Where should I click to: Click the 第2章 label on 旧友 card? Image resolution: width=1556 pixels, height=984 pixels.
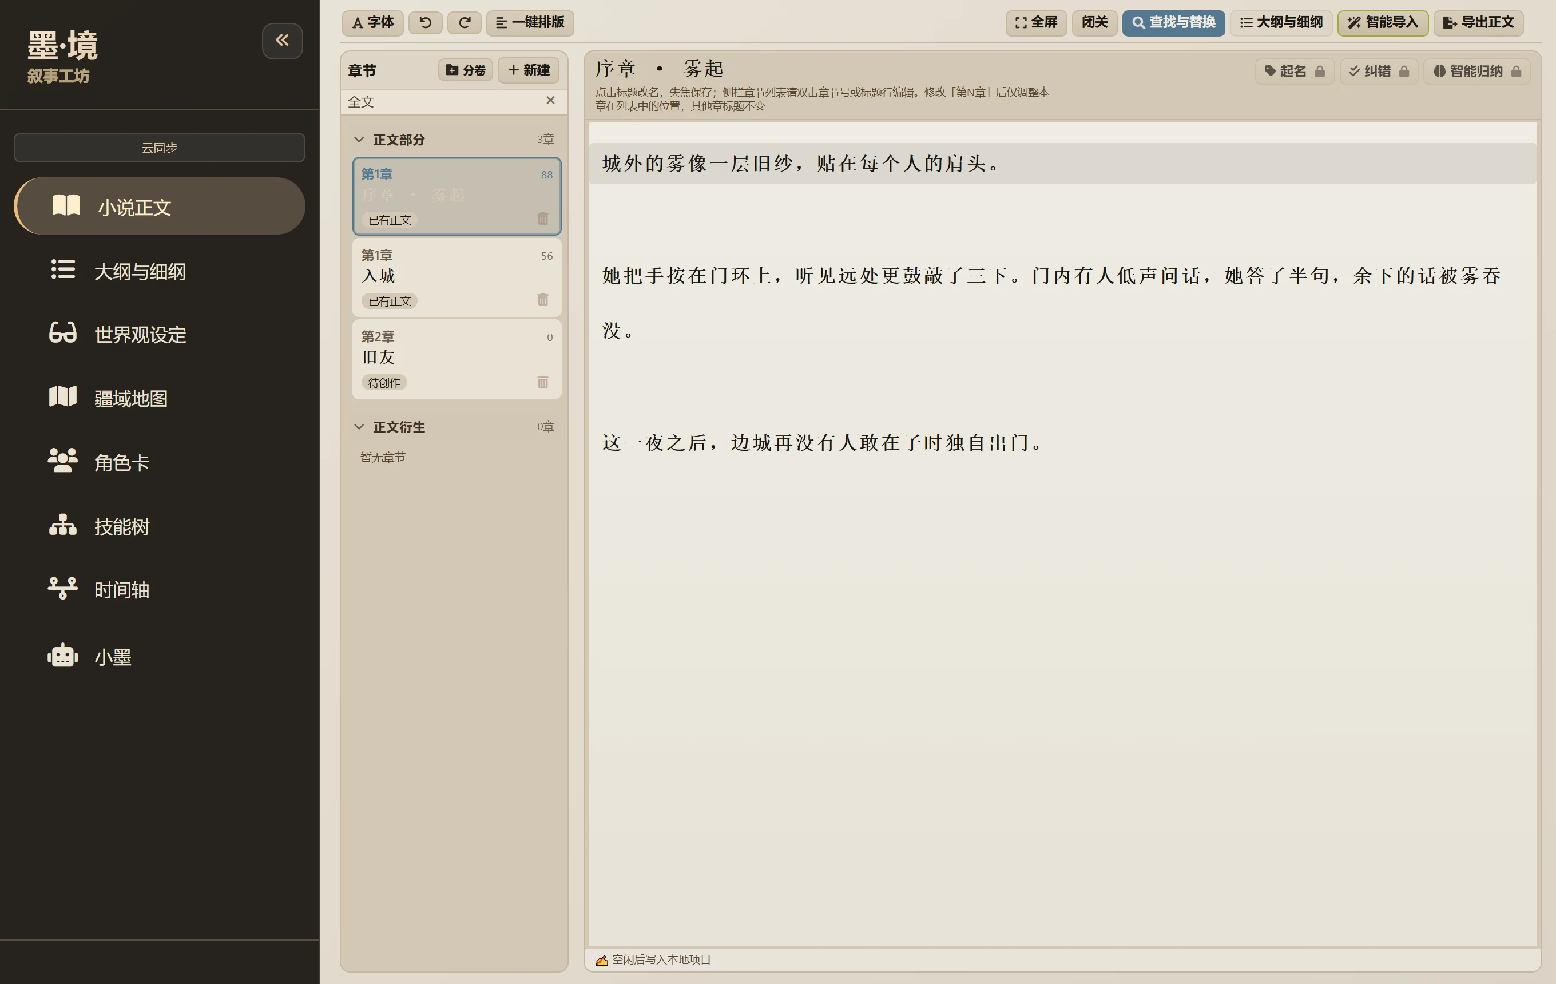pyautogui.click(x=378, y=336)
